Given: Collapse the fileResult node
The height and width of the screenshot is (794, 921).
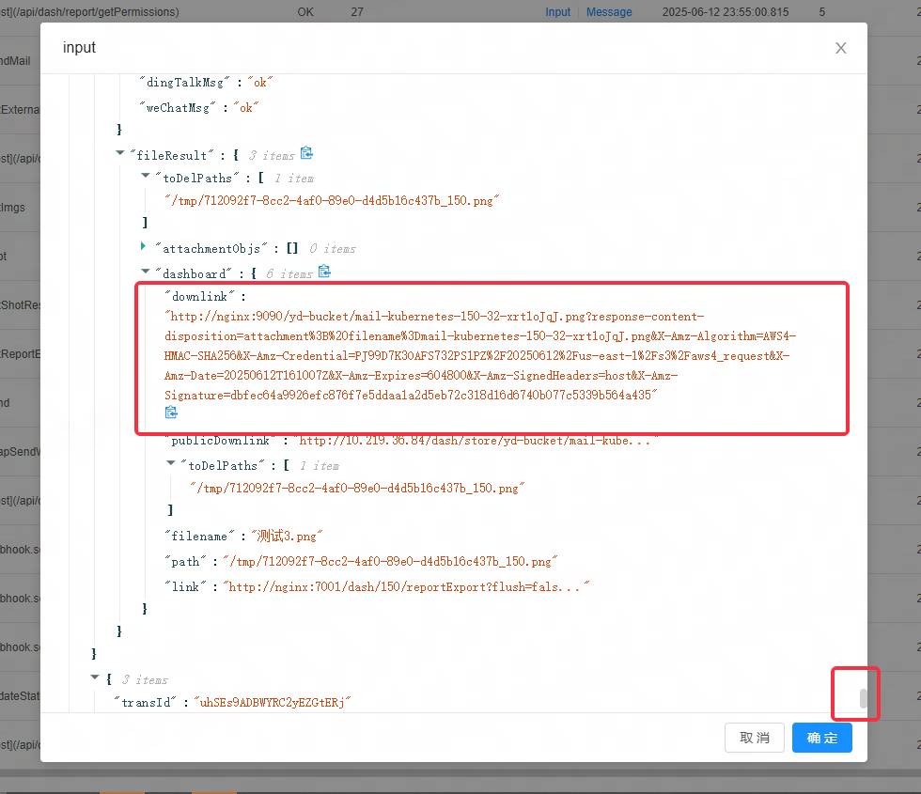Looking at the screenshot, I should click(x=120, y=153).
